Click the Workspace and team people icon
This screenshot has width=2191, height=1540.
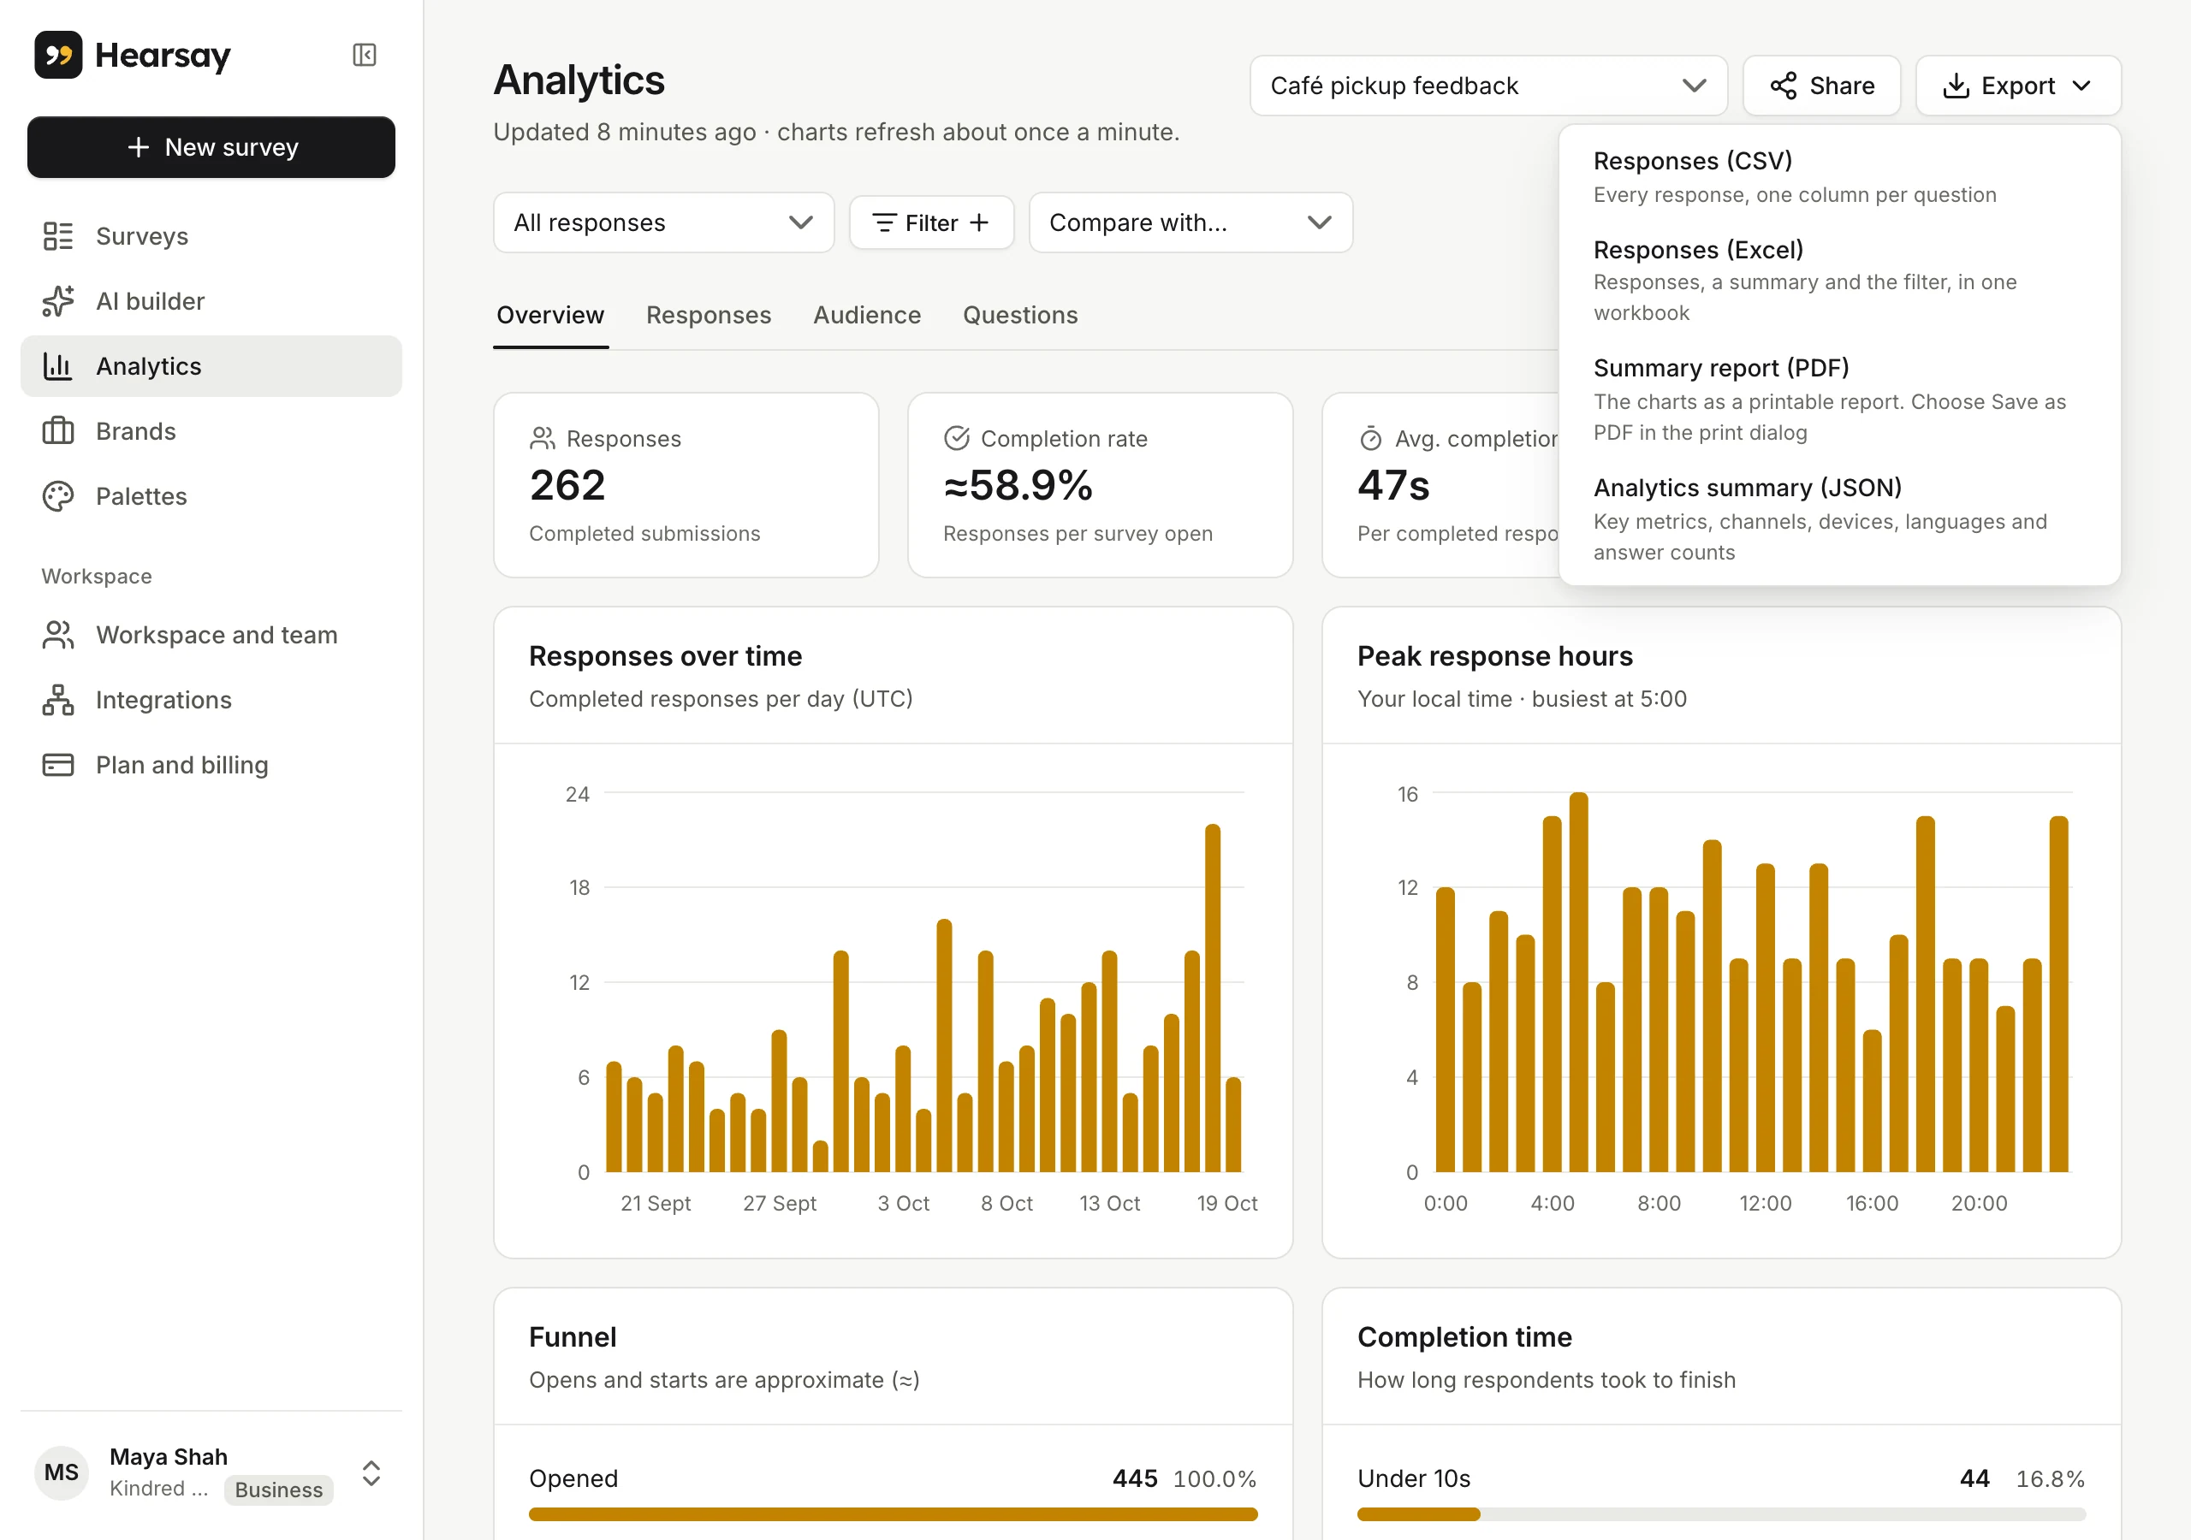(58, 636)
